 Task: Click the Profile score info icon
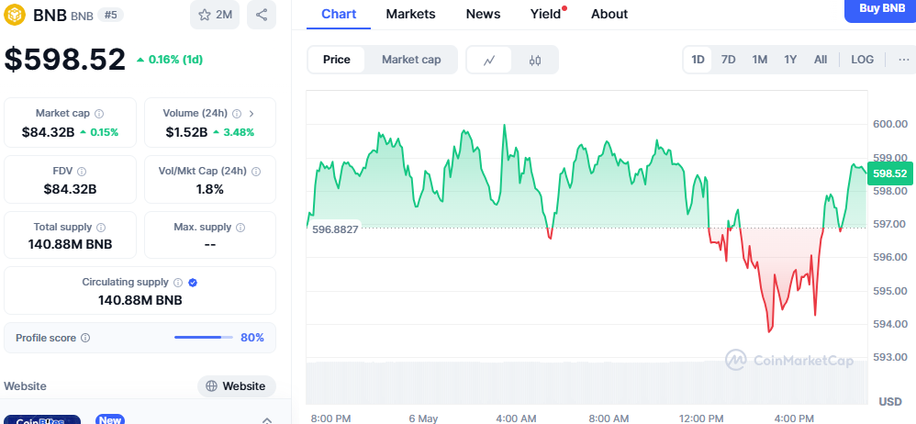(x=85, y=338)
